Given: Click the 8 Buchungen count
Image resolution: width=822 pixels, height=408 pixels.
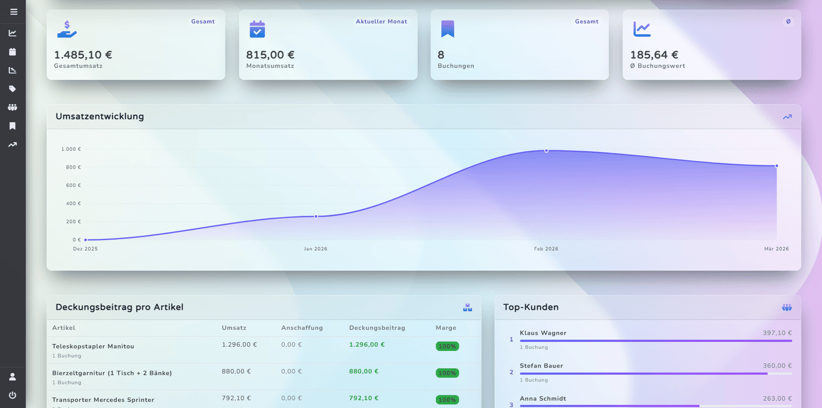Looking at the screenshot, I should tap(441, 55).
